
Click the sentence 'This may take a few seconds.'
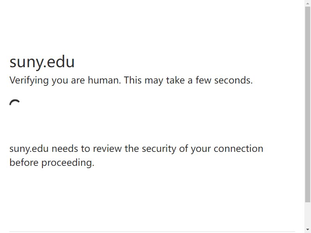pos(188,80)
